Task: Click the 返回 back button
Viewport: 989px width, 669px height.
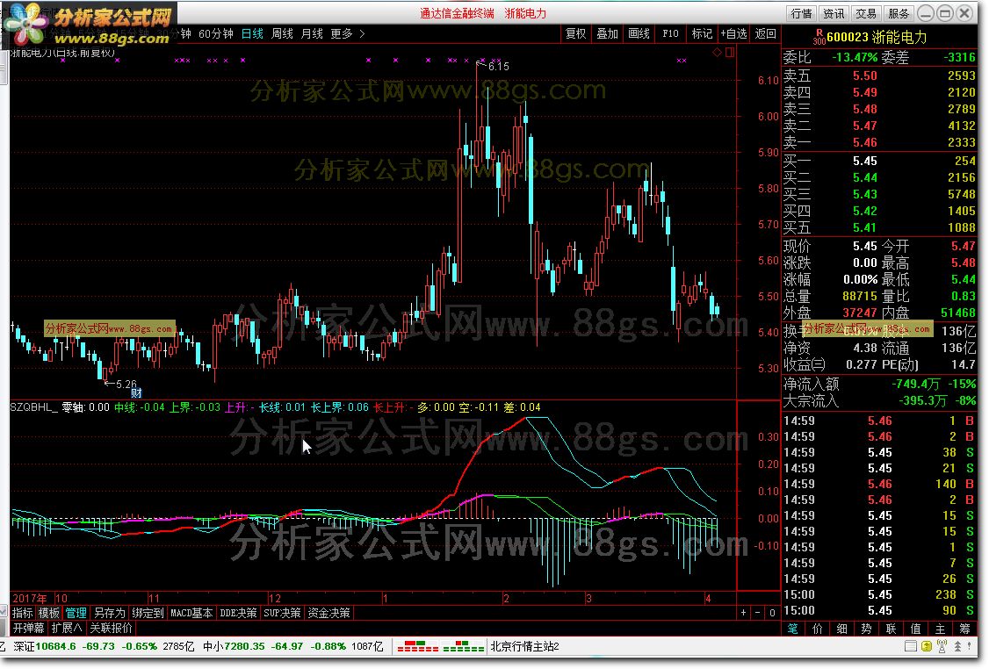Action: pos(765,33)
